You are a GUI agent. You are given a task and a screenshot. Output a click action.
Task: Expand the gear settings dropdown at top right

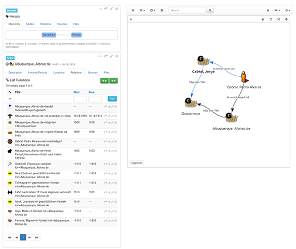pos(287,10)
